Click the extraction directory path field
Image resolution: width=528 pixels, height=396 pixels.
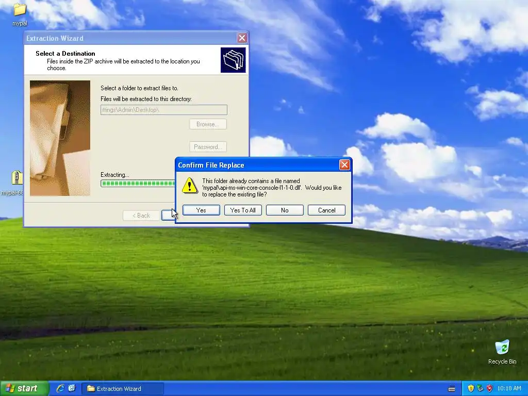tap(163, 110)
